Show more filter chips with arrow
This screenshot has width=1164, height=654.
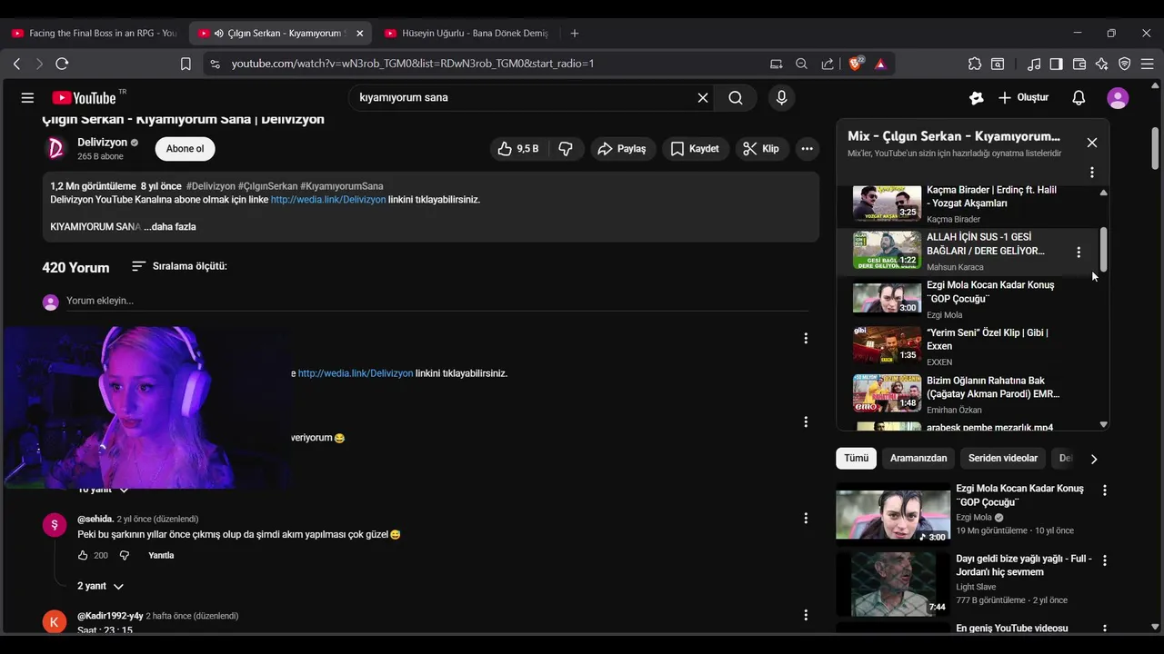coord(1093,459)
